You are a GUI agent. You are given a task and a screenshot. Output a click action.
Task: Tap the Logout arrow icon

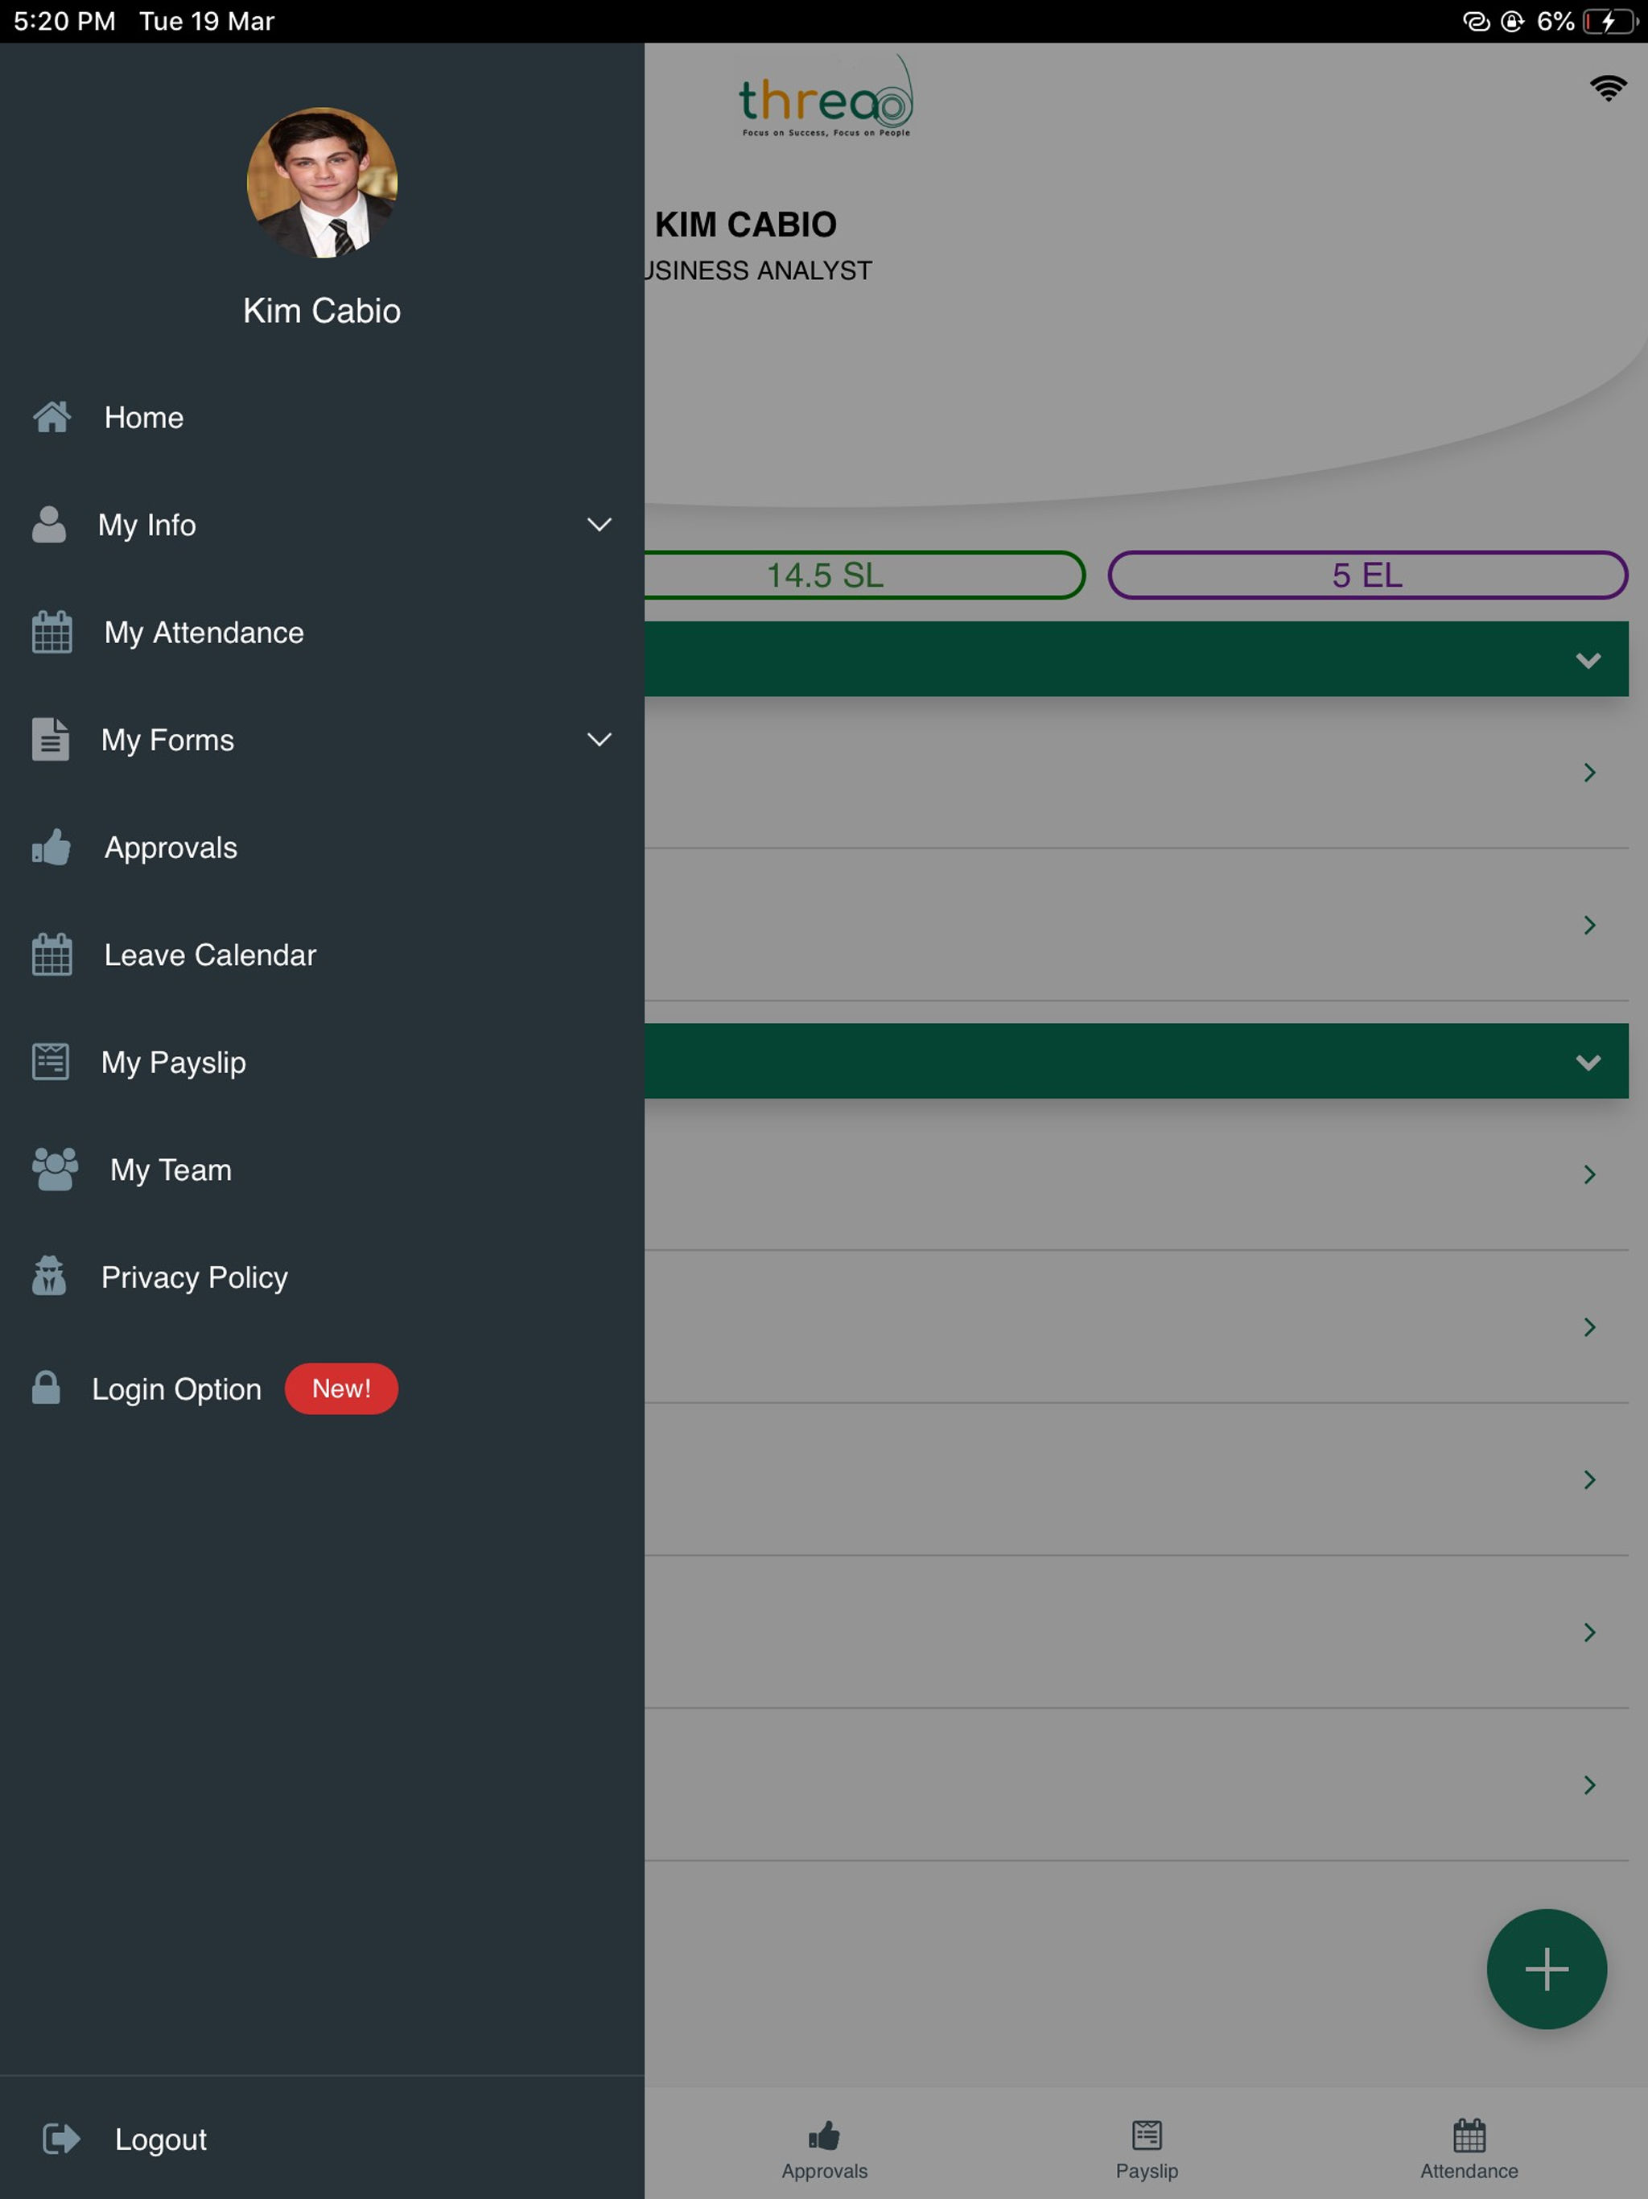62,2139
